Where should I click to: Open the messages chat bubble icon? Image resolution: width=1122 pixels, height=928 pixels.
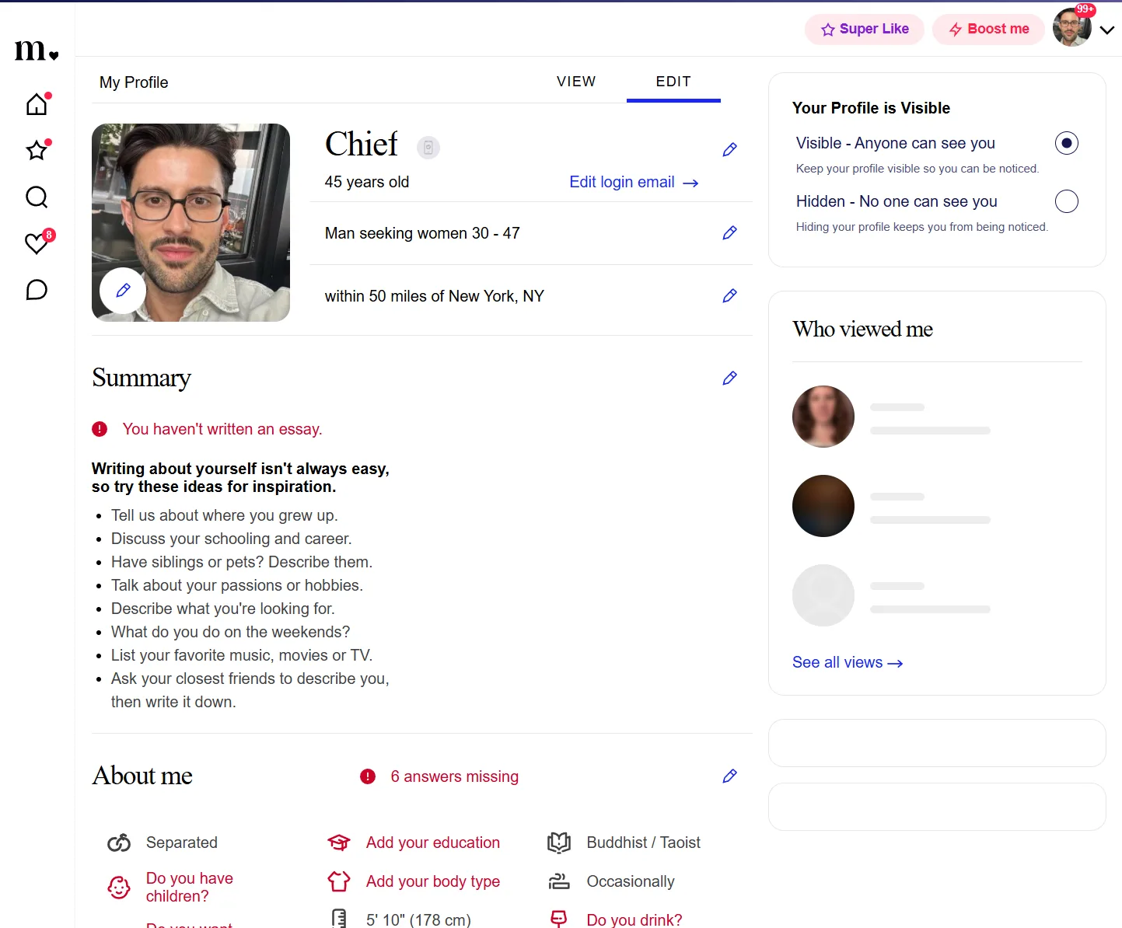pos(37,290)
